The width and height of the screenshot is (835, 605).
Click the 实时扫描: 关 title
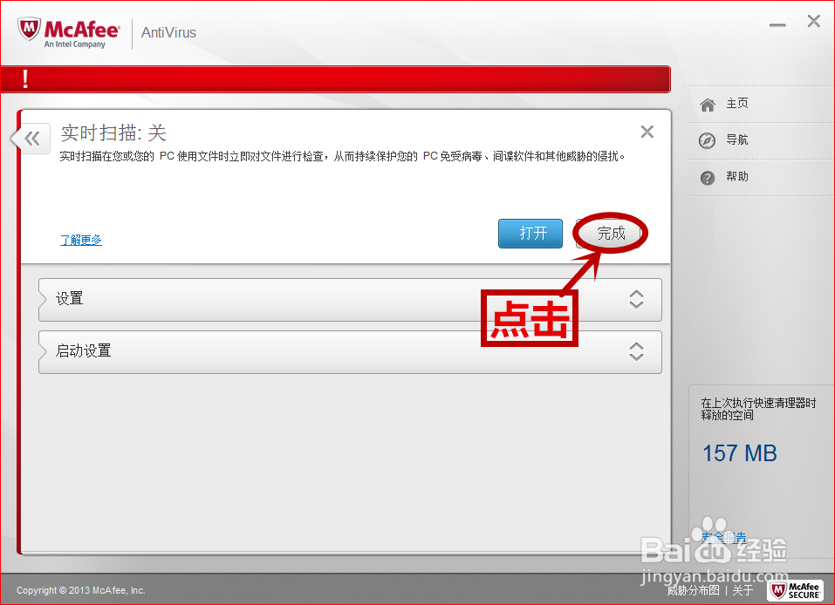point(113,133)
